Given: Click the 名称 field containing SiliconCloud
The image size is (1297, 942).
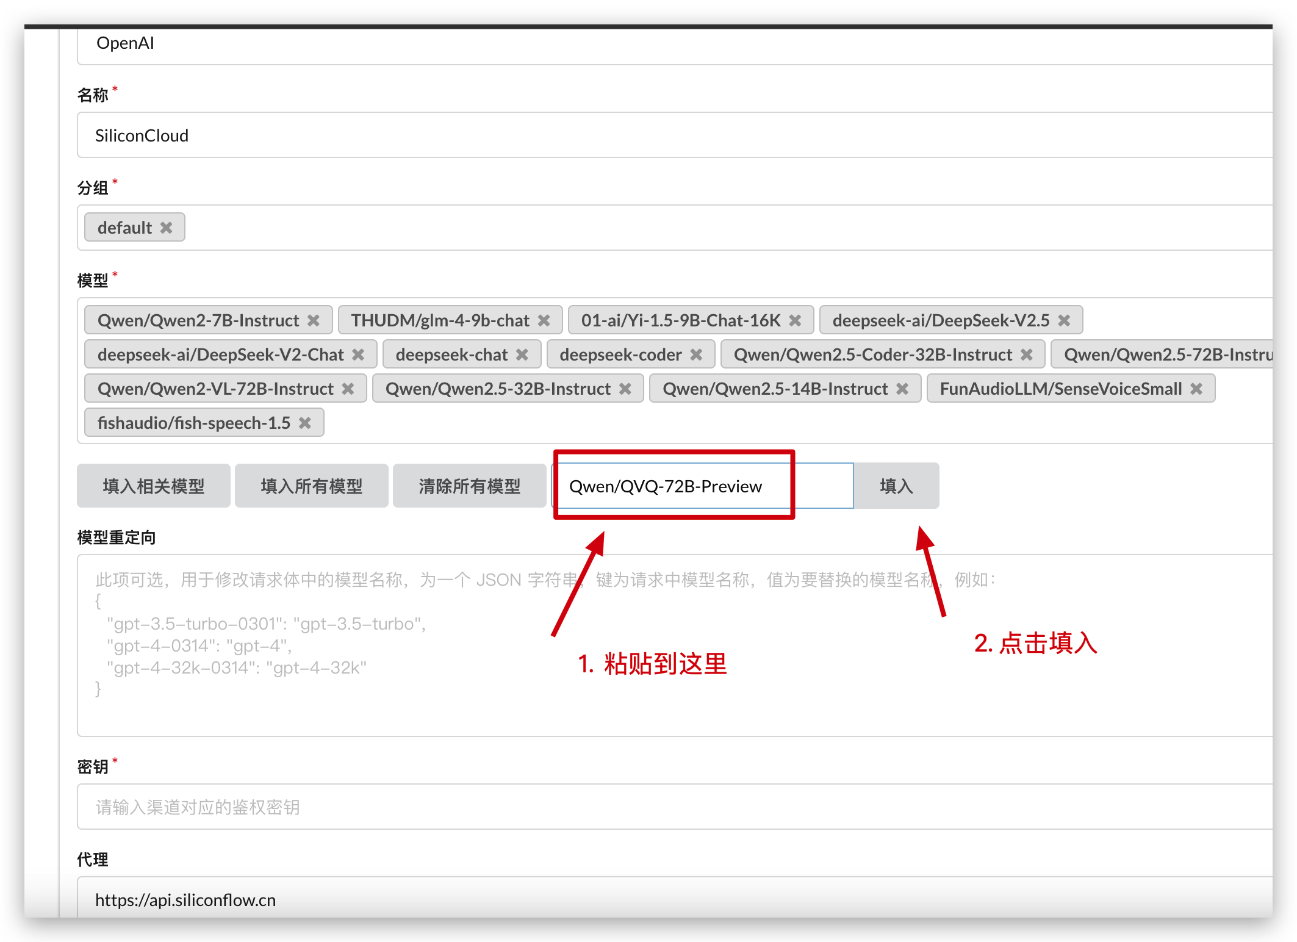Looking at the screenshot, I should (671, 135).
